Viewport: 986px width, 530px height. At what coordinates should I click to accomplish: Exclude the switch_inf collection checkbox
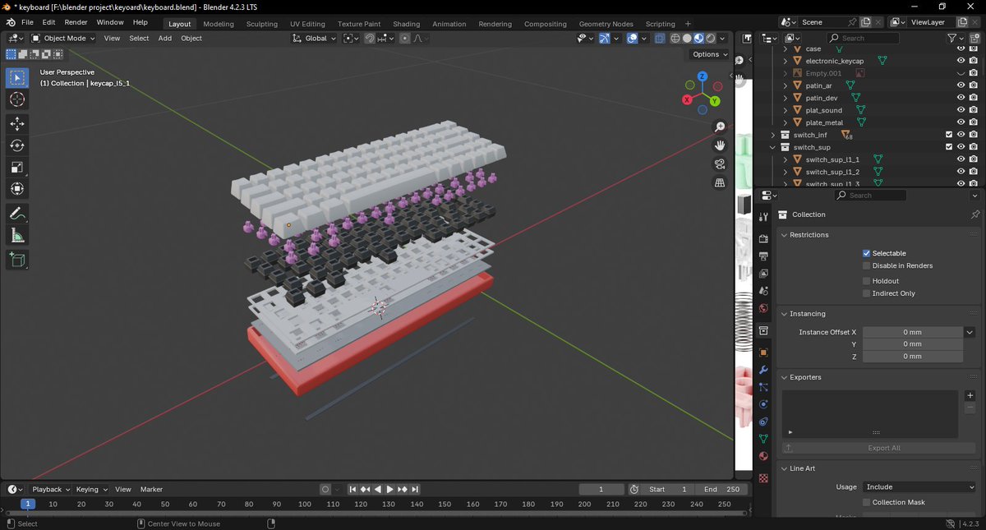click(x=949, y=135)
